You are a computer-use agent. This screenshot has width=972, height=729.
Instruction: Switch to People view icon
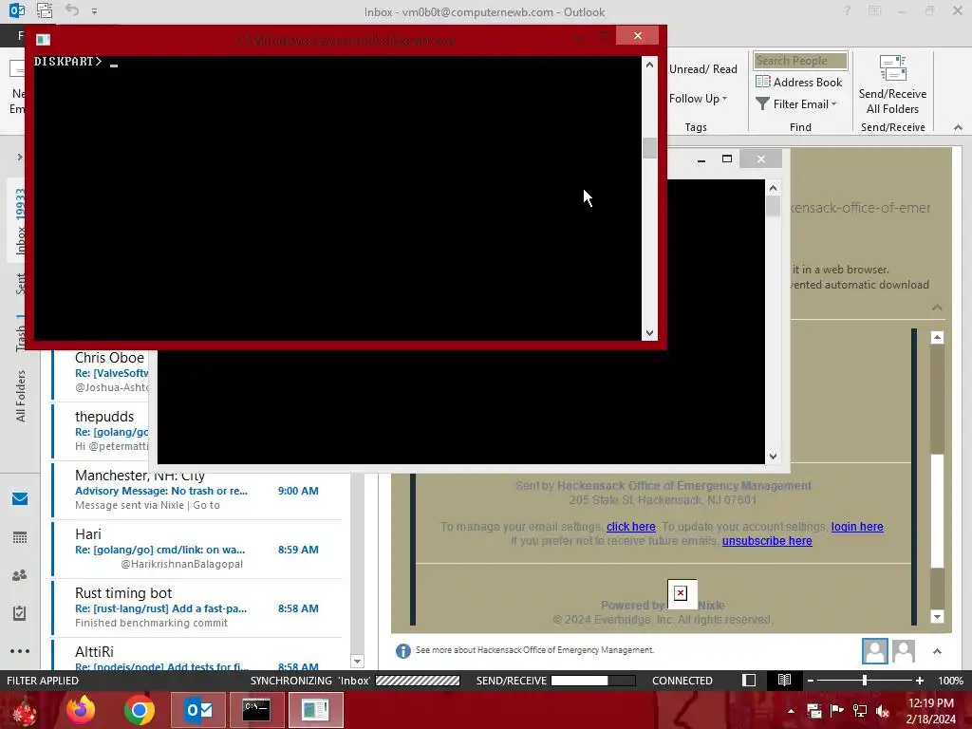[20, 575]
